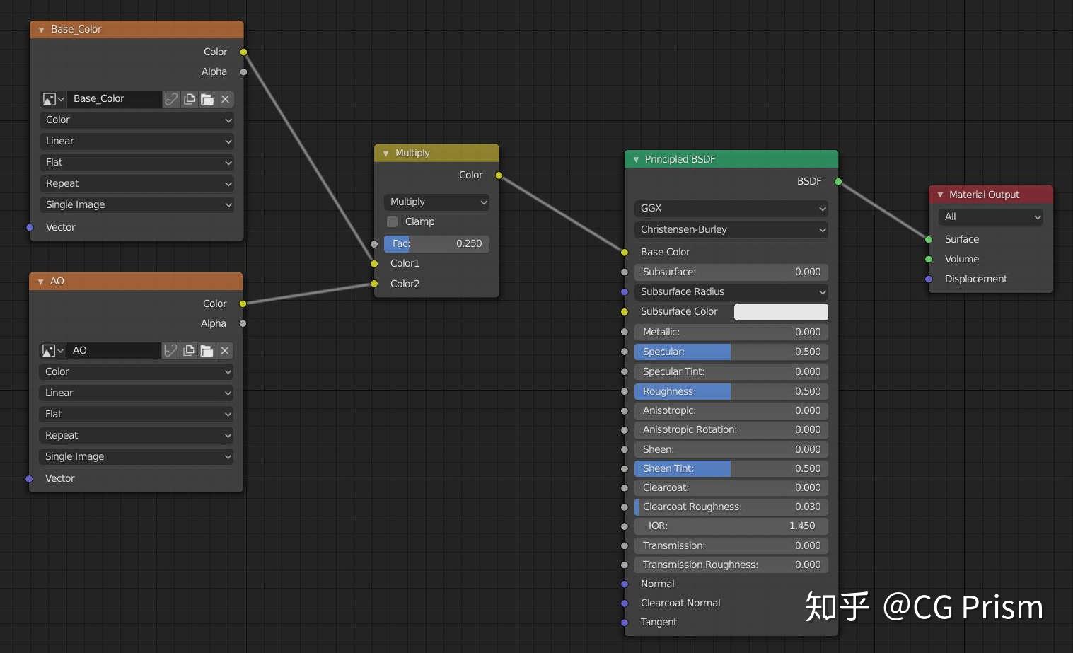
Task: Open the All target dropdown in Material Output
Action: click(x=991, y=217)
